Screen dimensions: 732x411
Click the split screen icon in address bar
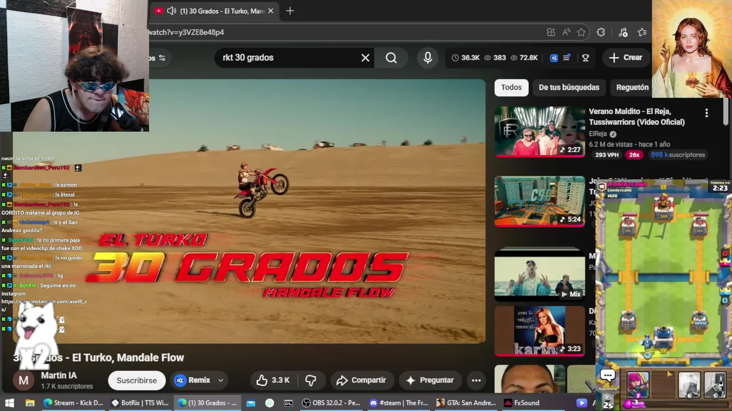551,33
